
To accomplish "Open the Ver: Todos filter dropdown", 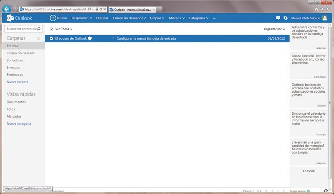I will pyautogui.click(x=64, y=29).
